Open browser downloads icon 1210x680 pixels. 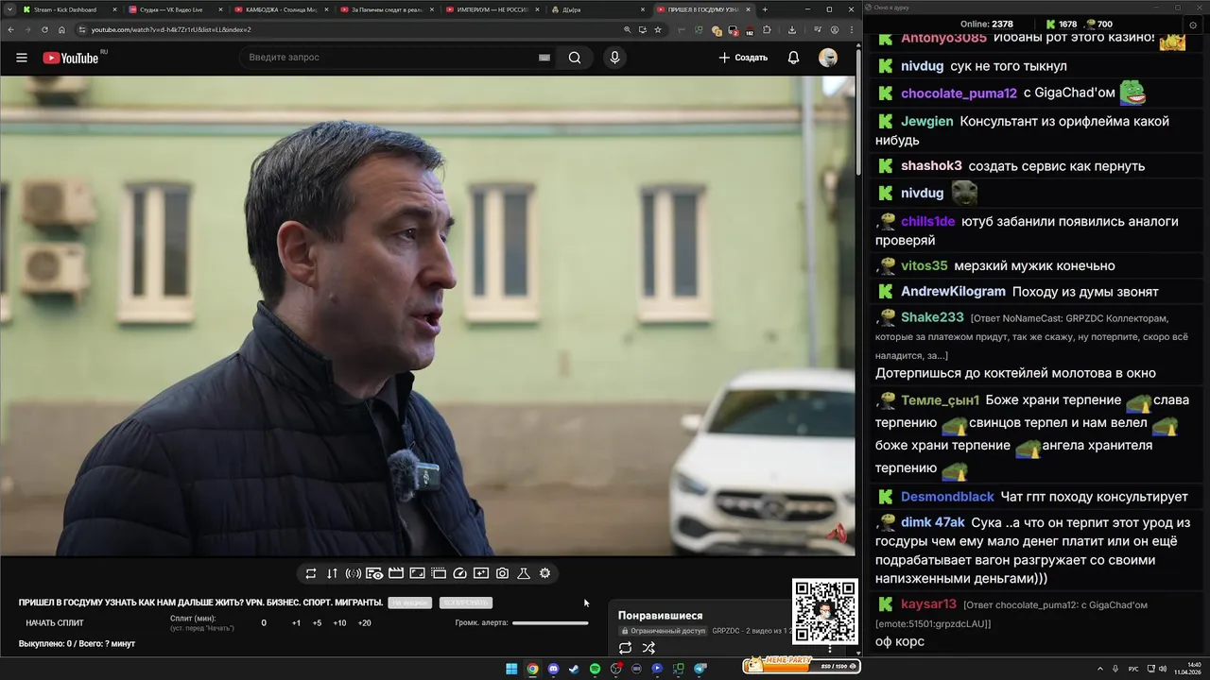click(792, 29)
